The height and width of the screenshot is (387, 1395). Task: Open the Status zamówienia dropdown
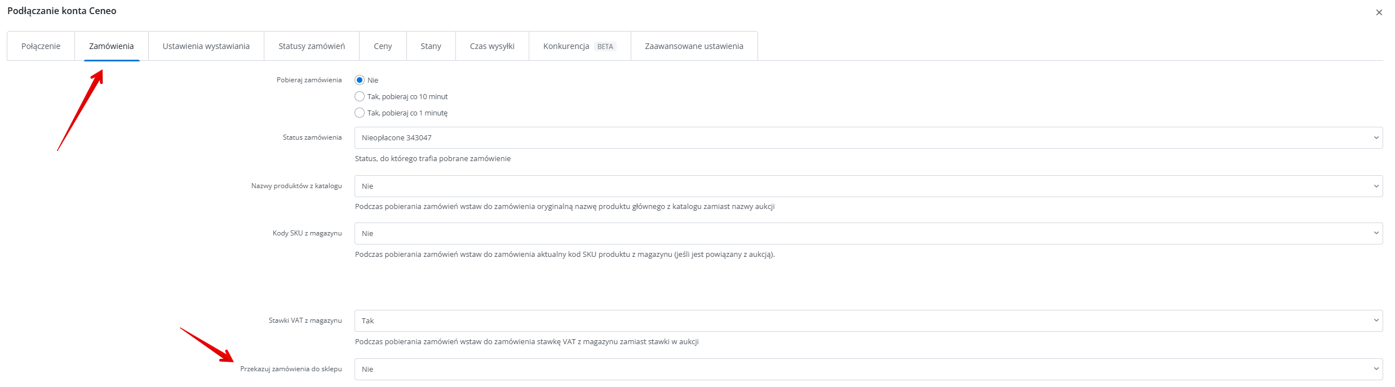868,137
